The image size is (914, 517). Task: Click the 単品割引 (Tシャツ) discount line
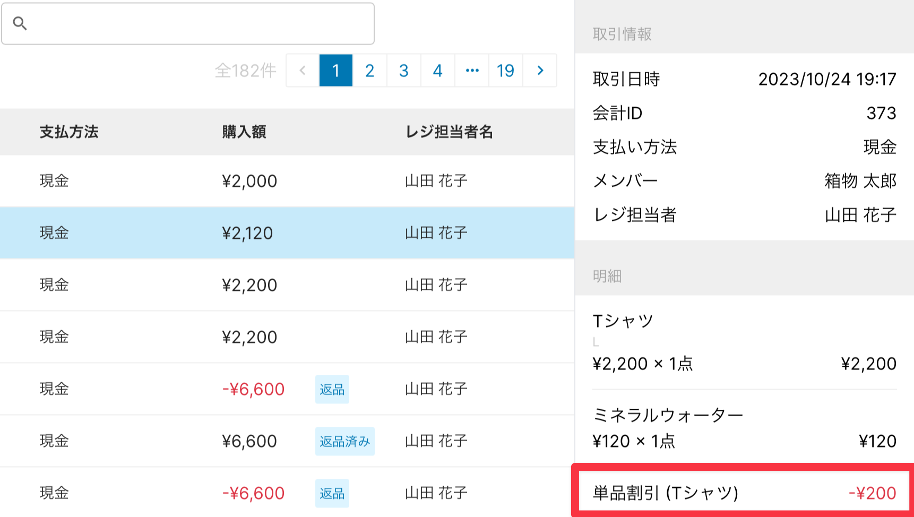(743, 493)
